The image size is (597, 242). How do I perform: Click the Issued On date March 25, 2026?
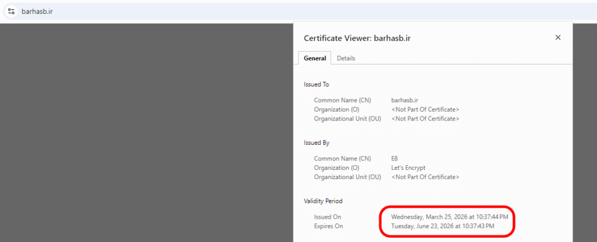coord(449,216)
